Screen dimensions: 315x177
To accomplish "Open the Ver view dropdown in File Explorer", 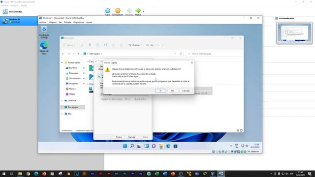I will click(151, 45).
